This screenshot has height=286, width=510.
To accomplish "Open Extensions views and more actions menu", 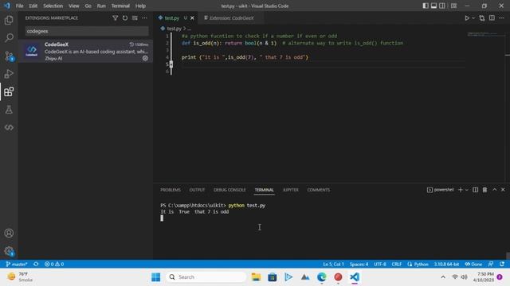I will tap(144, 18).
